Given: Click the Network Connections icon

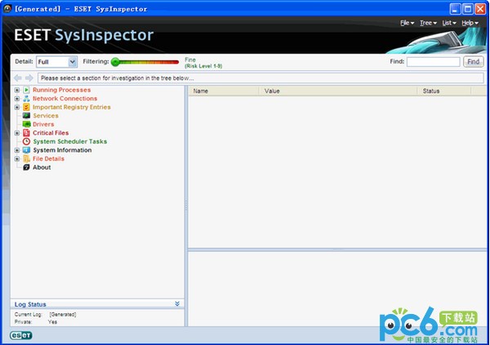Looking at the screenshot, I should [26, 99].
